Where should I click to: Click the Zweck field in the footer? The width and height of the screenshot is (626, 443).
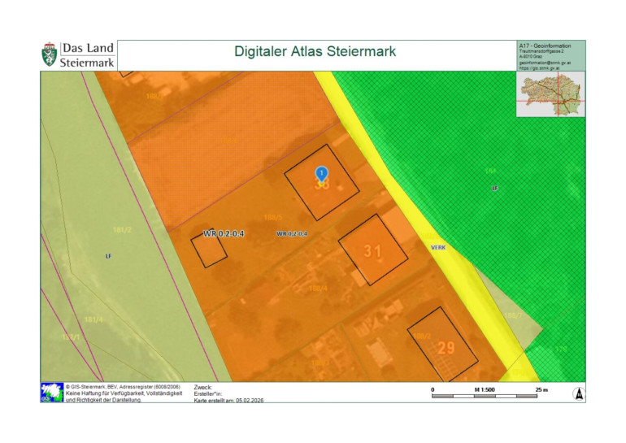tap(204, 388)
